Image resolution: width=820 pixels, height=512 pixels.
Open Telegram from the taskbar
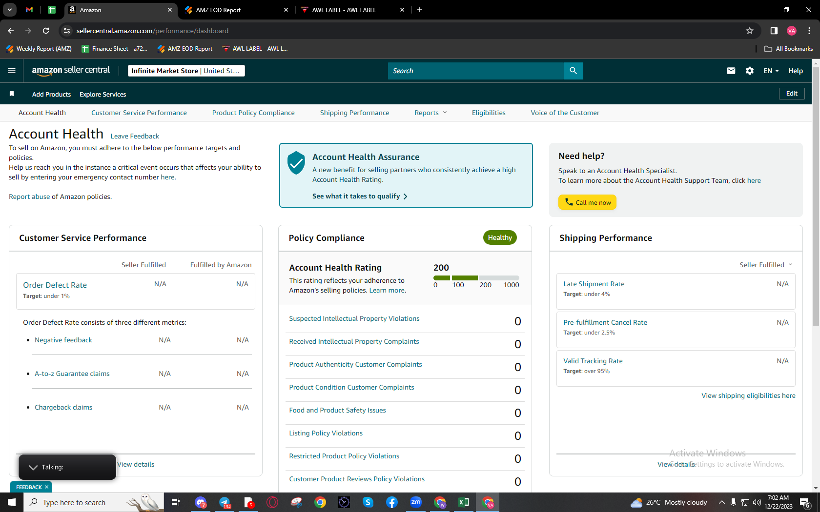tap(225, 502)
